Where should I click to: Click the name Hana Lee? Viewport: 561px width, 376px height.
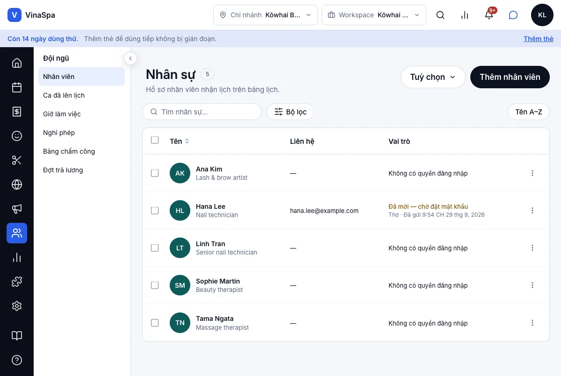210,206
